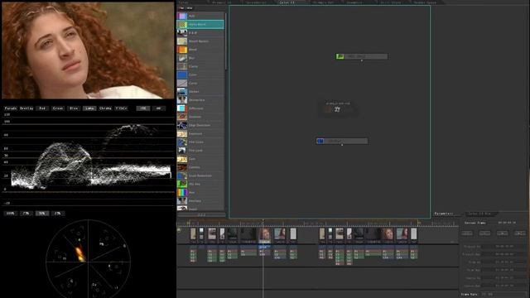530x298 pixels.
Task: Select the Duotone node icon
Action: [x=182, y=117]
